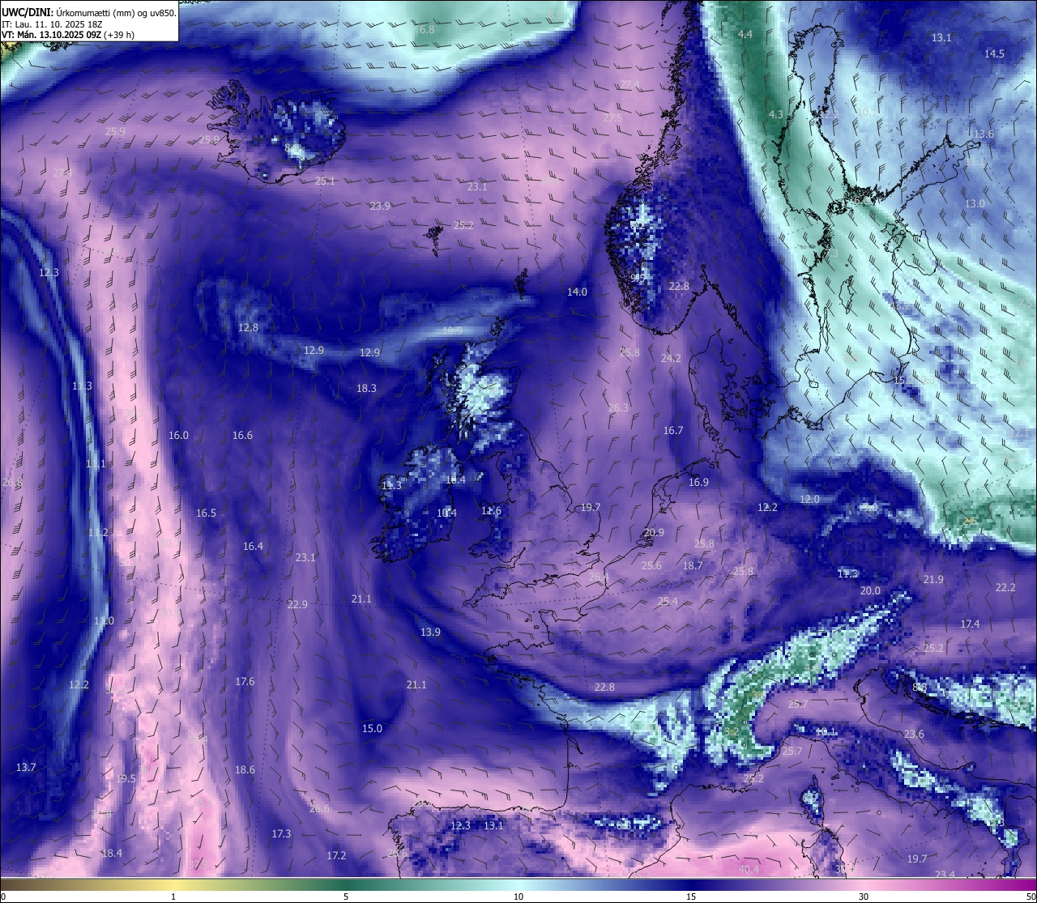Click the '50' tick label on the color scale
This screenshot has width=1037, height=903.
(x=1030, y=897)
